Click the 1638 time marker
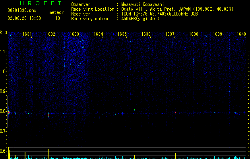This screenshot has width=250, height=159. tap(194, 34)
